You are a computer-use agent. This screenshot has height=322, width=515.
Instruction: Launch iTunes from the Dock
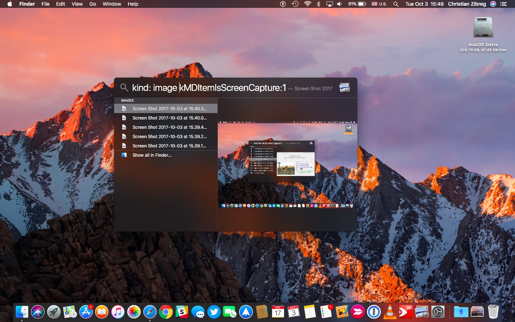click(118, 312)
